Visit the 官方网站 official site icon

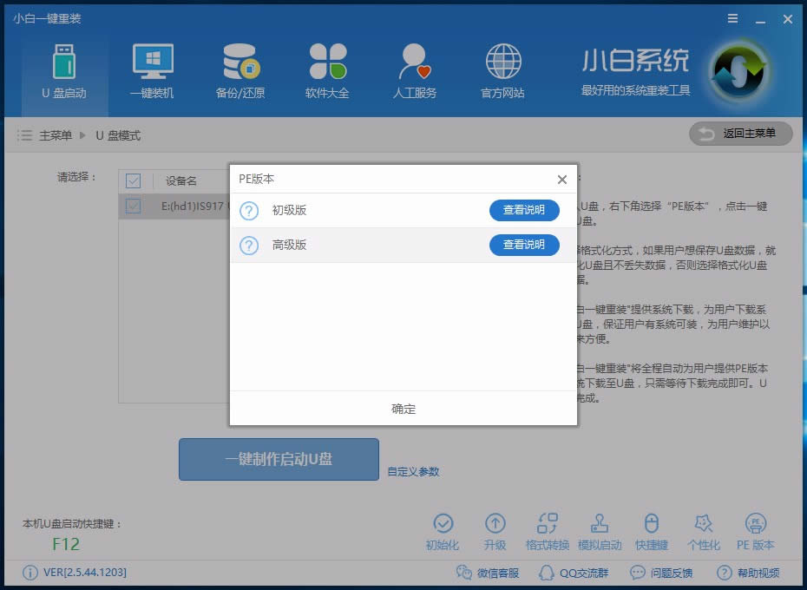tap(502, 69)
